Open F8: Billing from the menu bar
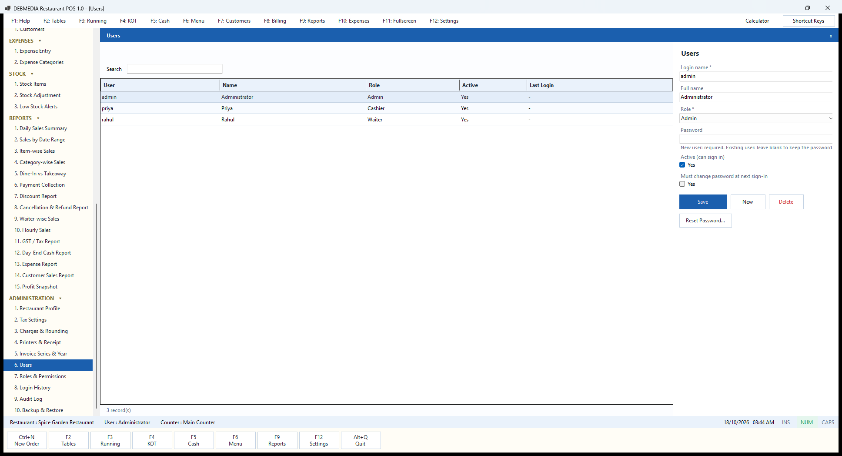Screen dimensions: 842x456 point(275,21)
